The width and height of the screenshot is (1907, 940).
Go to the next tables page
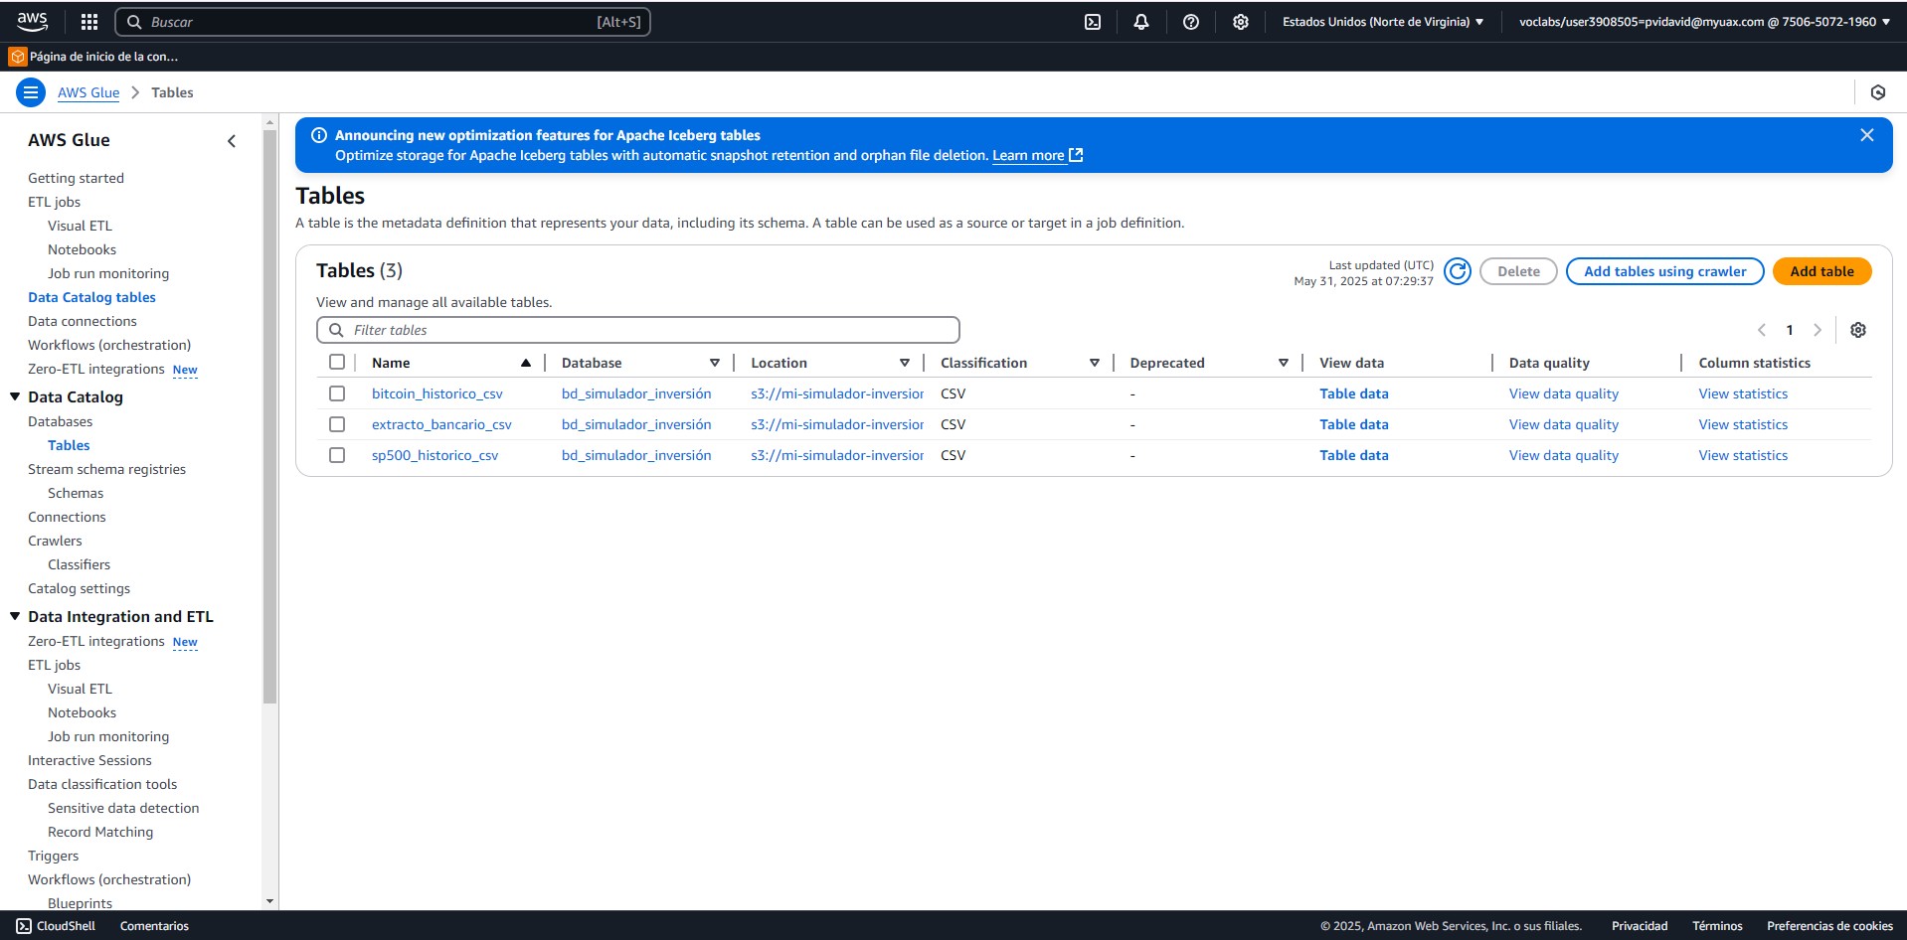pos(1818,330)
